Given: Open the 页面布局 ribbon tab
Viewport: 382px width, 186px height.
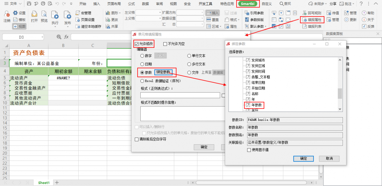Looking at the screenshot, I should (113, 4).
